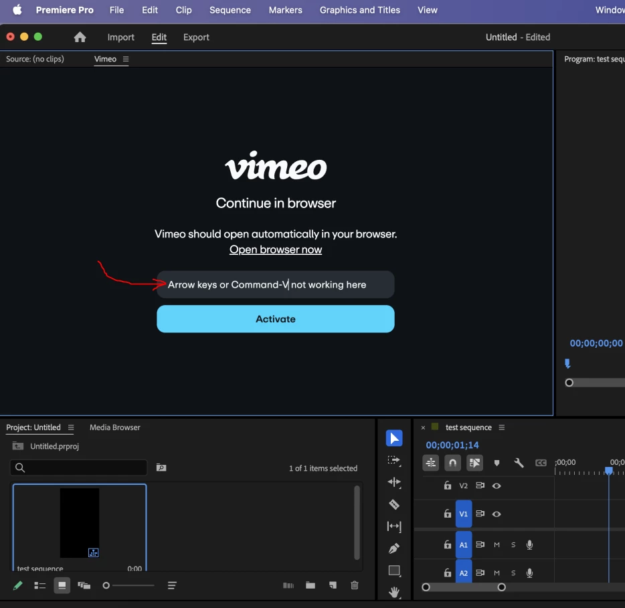Close the test sequence tab

tap(423, 427)
